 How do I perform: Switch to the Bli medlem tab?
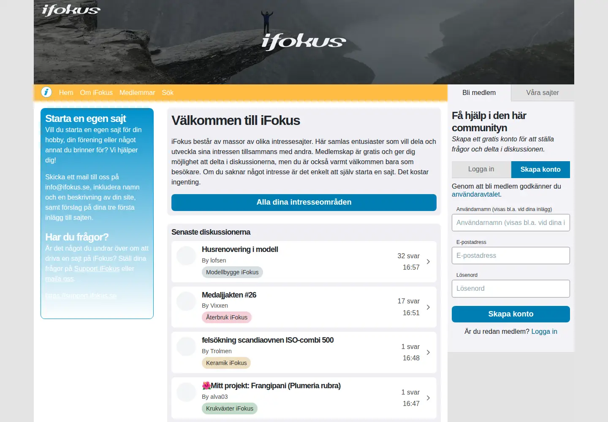(x=479, y=93)
